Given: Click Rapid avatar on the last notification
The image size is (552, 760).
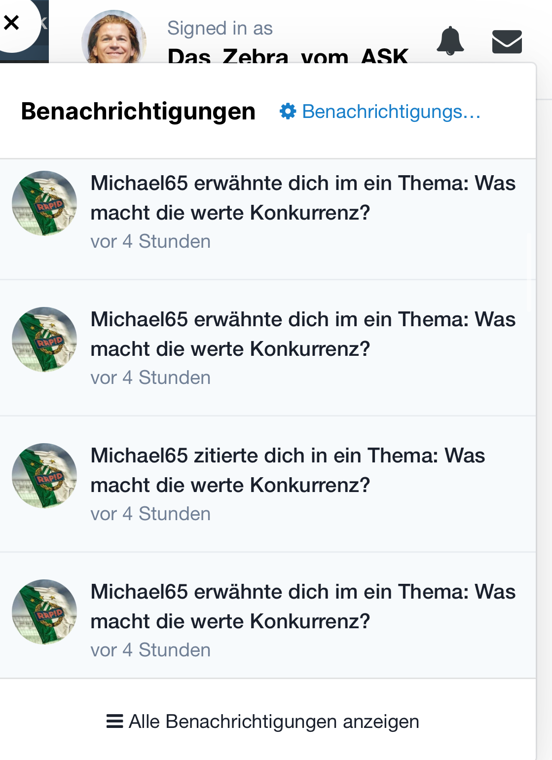Looking at the screenshot, I should tap(44, 612).
